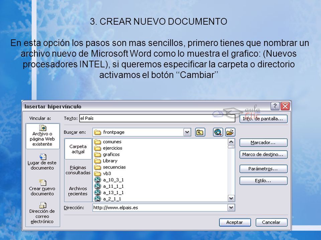Viewport: 321px width, 240px height.
Task: Select 'Archivo o página Web existente' option
Action: [x=42, y=136]
